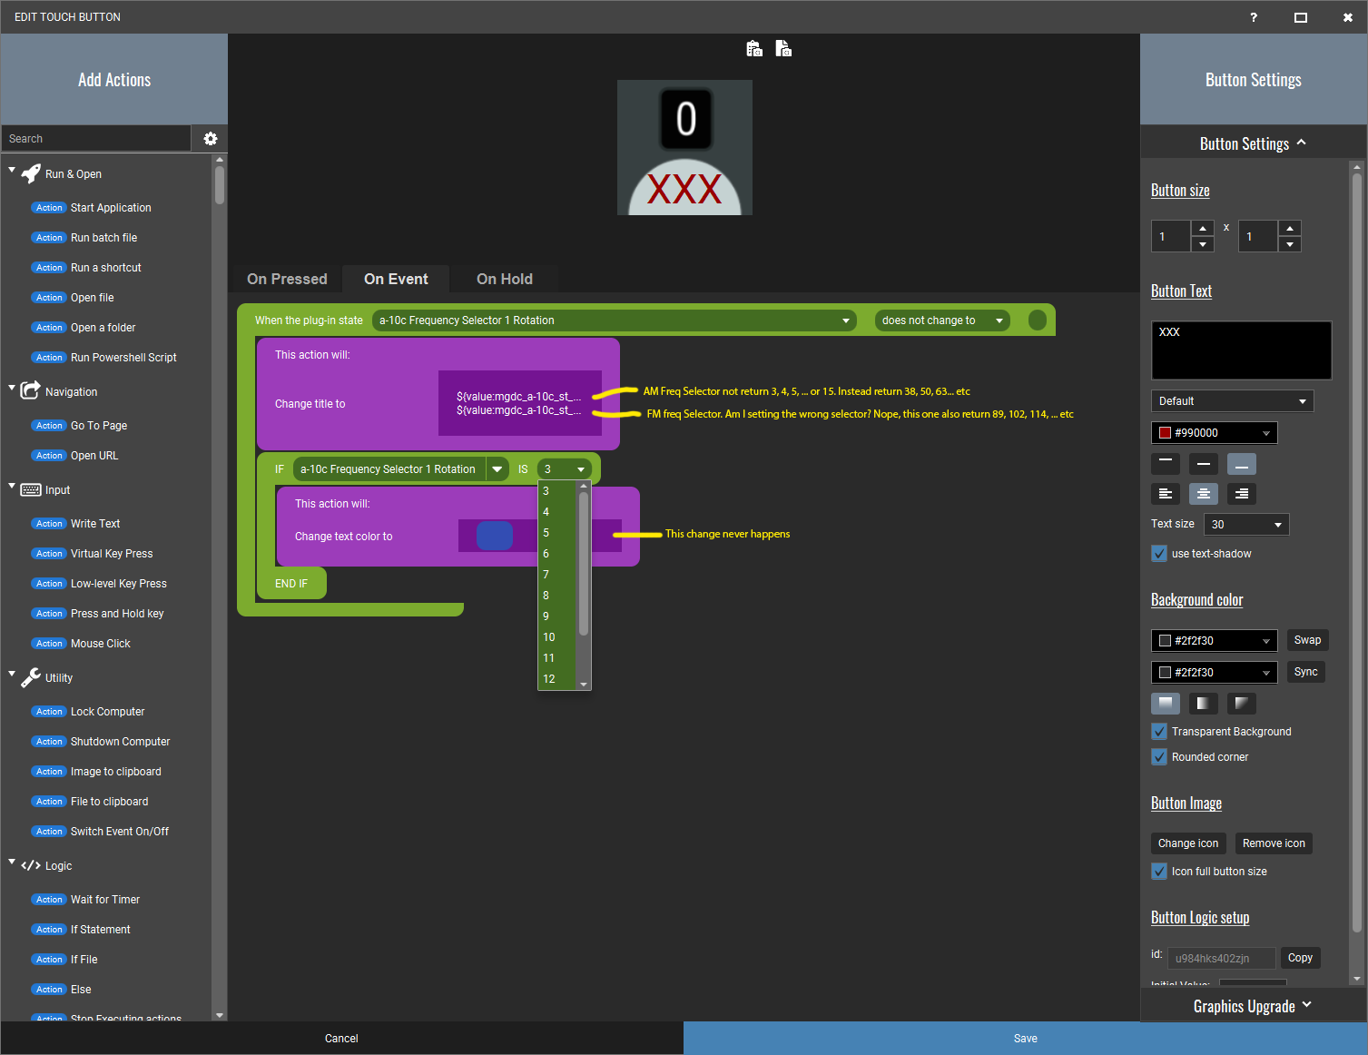Select vertical gradient background style
Viewport: 1368px width, 1055px height.
click(x=1166, y=703)
